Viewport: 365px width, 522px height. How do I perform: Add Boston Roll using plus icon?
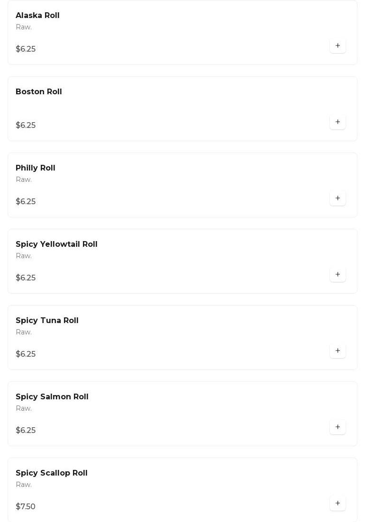point(338,122)
